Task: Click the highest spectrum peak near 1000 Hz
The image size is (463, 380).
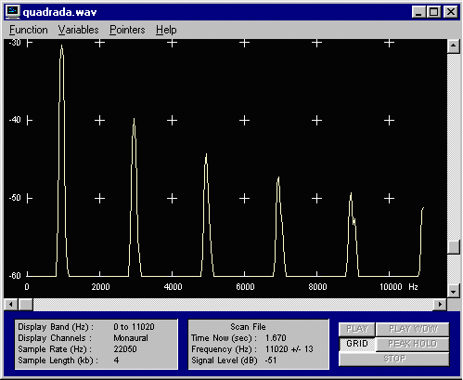Action: point(61,46)
